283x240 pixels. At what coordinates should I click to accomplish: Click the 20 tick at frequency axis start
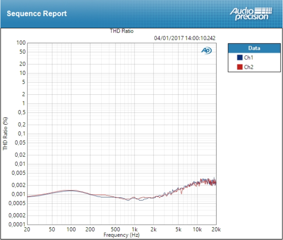27,230
